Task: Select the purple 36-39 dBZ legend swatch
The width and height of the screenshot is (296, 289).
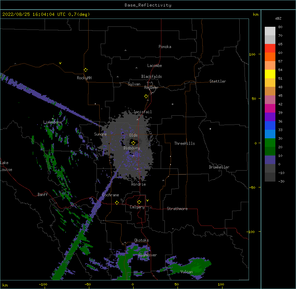Action: click(x=270, y=117)
